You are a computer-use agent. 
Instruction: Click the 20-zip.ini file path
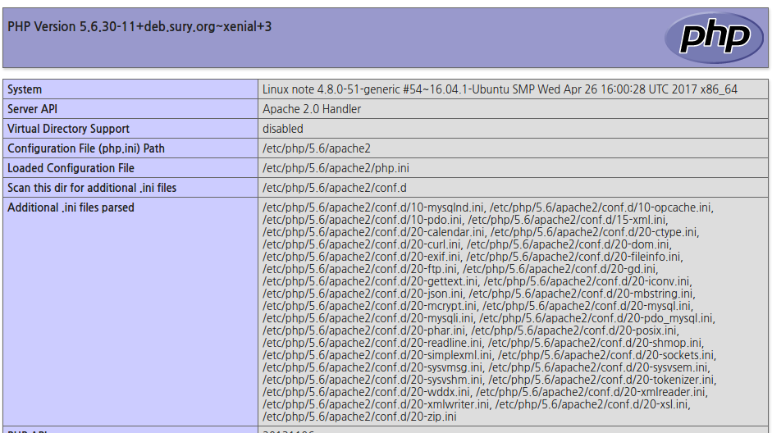359,417
